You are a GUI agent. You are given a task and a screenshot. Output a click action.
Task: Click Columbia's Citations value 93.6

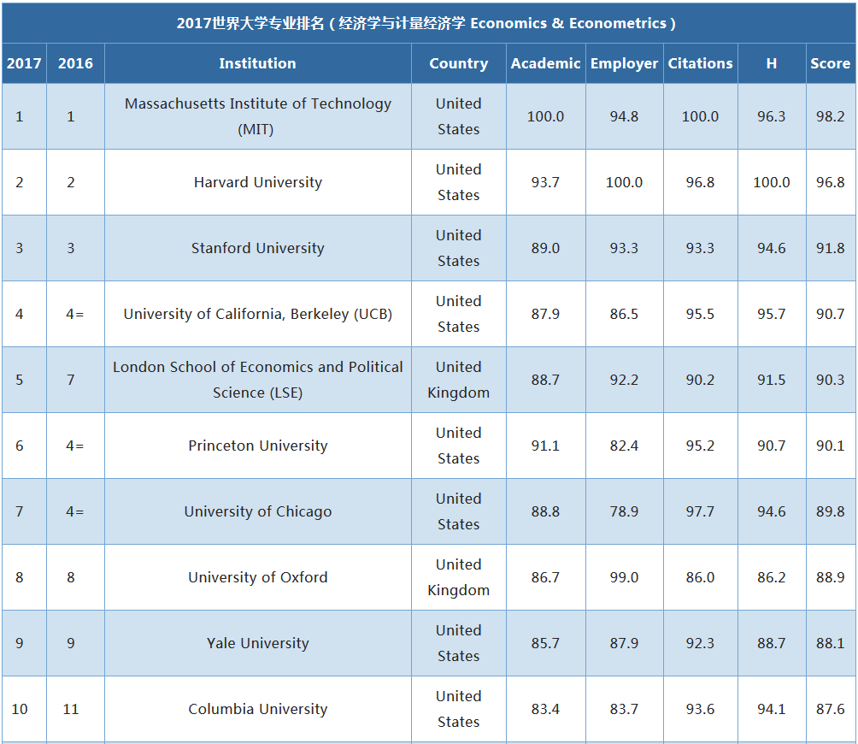click(701, 709)
